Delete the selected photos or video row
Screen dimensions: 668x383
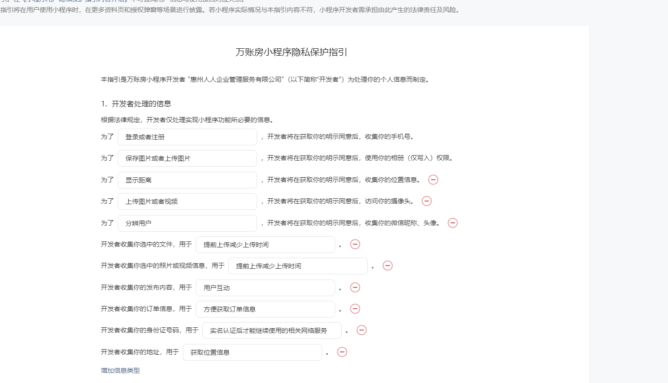point(388,266)
